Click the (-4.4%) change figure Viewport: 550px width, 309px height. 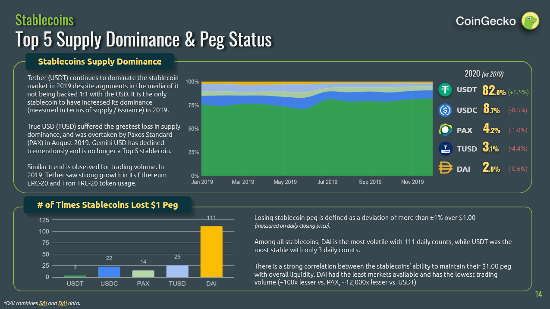point(518,149)
